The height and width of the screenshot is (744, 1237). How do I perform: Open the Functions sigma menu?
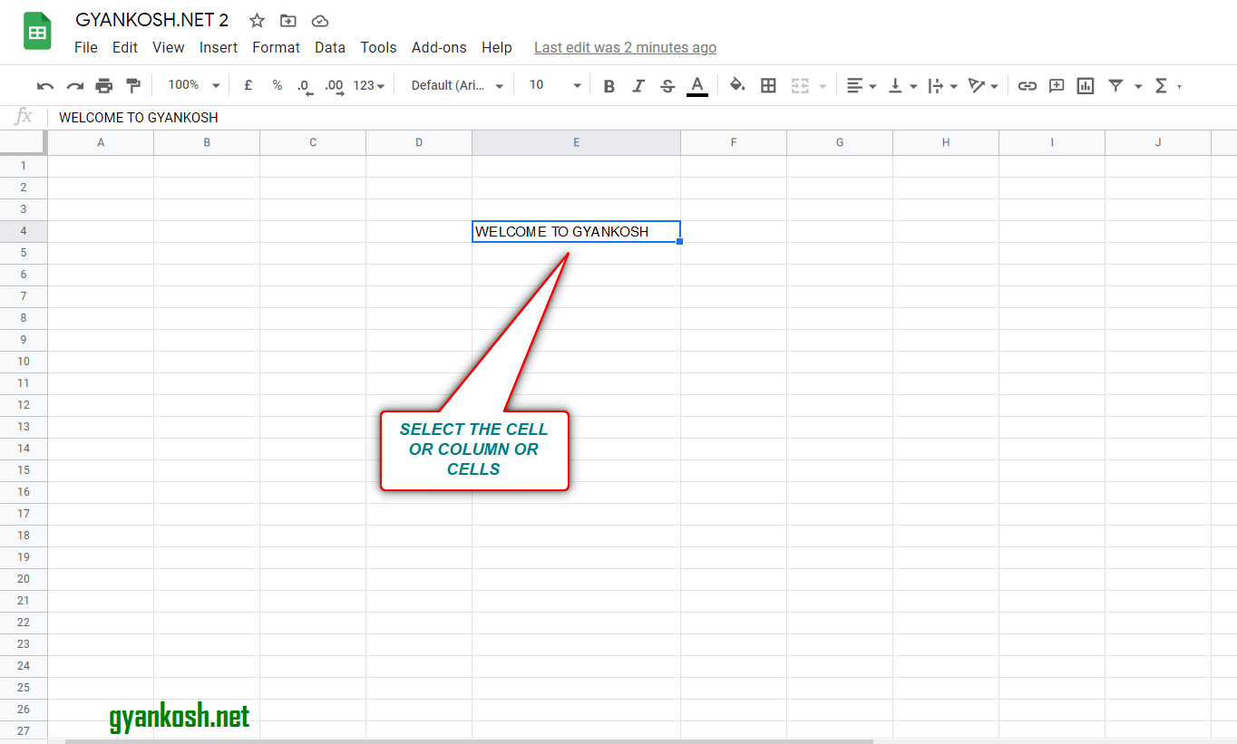1160,85
